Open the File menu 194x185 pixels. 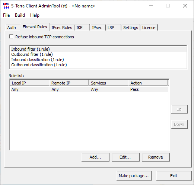(6, 15)
